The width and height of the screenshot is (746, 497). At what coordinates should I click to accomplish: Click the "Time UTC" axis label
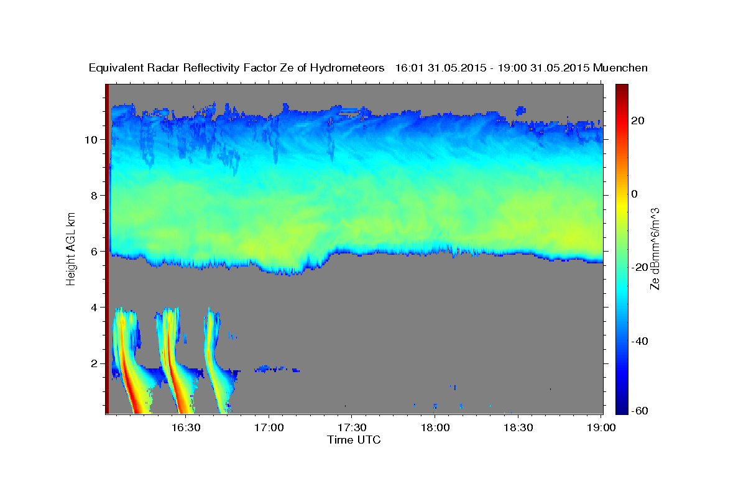[x=354, y=440]
